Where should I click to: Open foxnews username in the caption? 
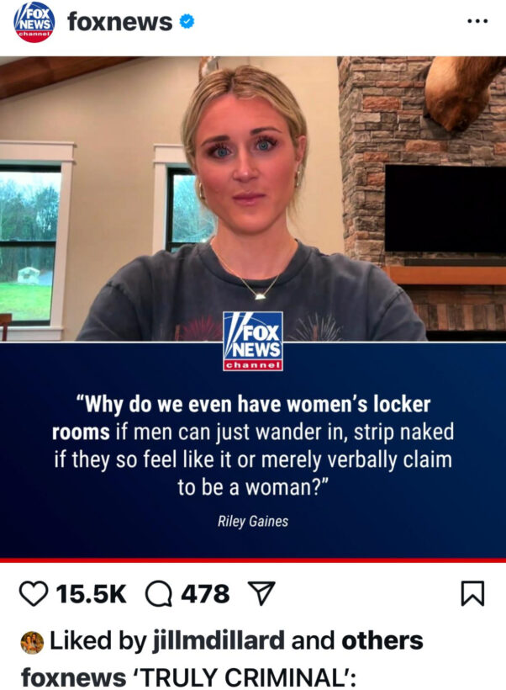click(73, 677)
